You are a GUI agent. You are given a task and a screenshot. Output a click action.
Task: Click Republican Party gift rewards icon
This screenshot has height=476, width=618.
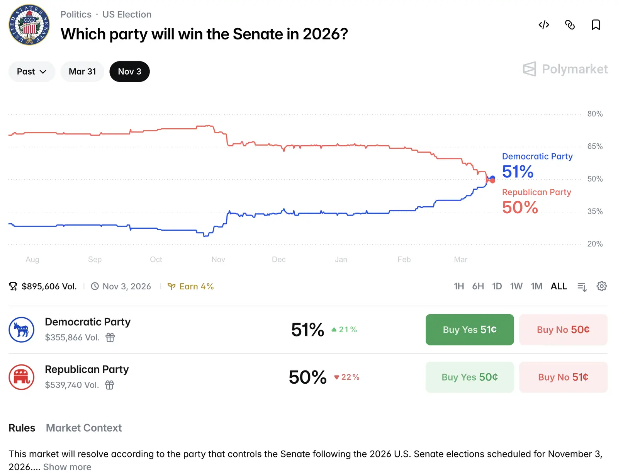[110, 385]
